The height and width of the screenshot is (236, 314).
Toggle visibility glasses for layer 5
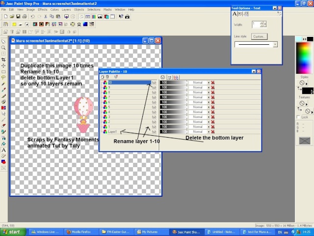(x=154, y=107)
